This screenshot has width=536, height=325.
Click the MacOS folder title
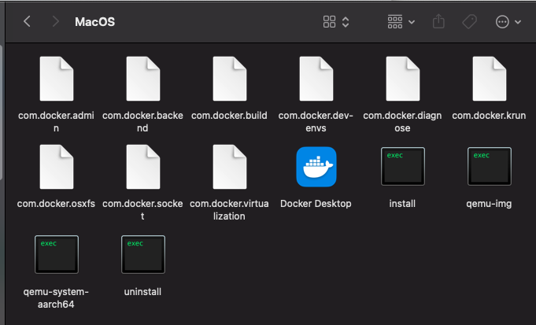(94, 22)
